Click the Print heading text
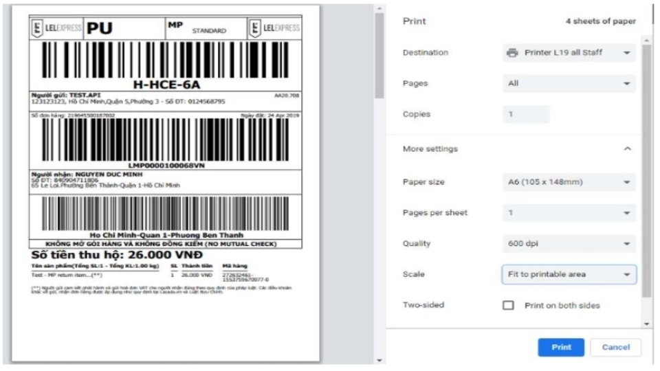 (414, 21)
